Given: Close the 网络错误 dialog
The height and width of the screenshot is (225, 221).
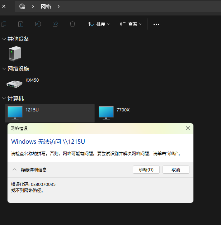Looking at the screenshot, I should [x=188, y=128].
